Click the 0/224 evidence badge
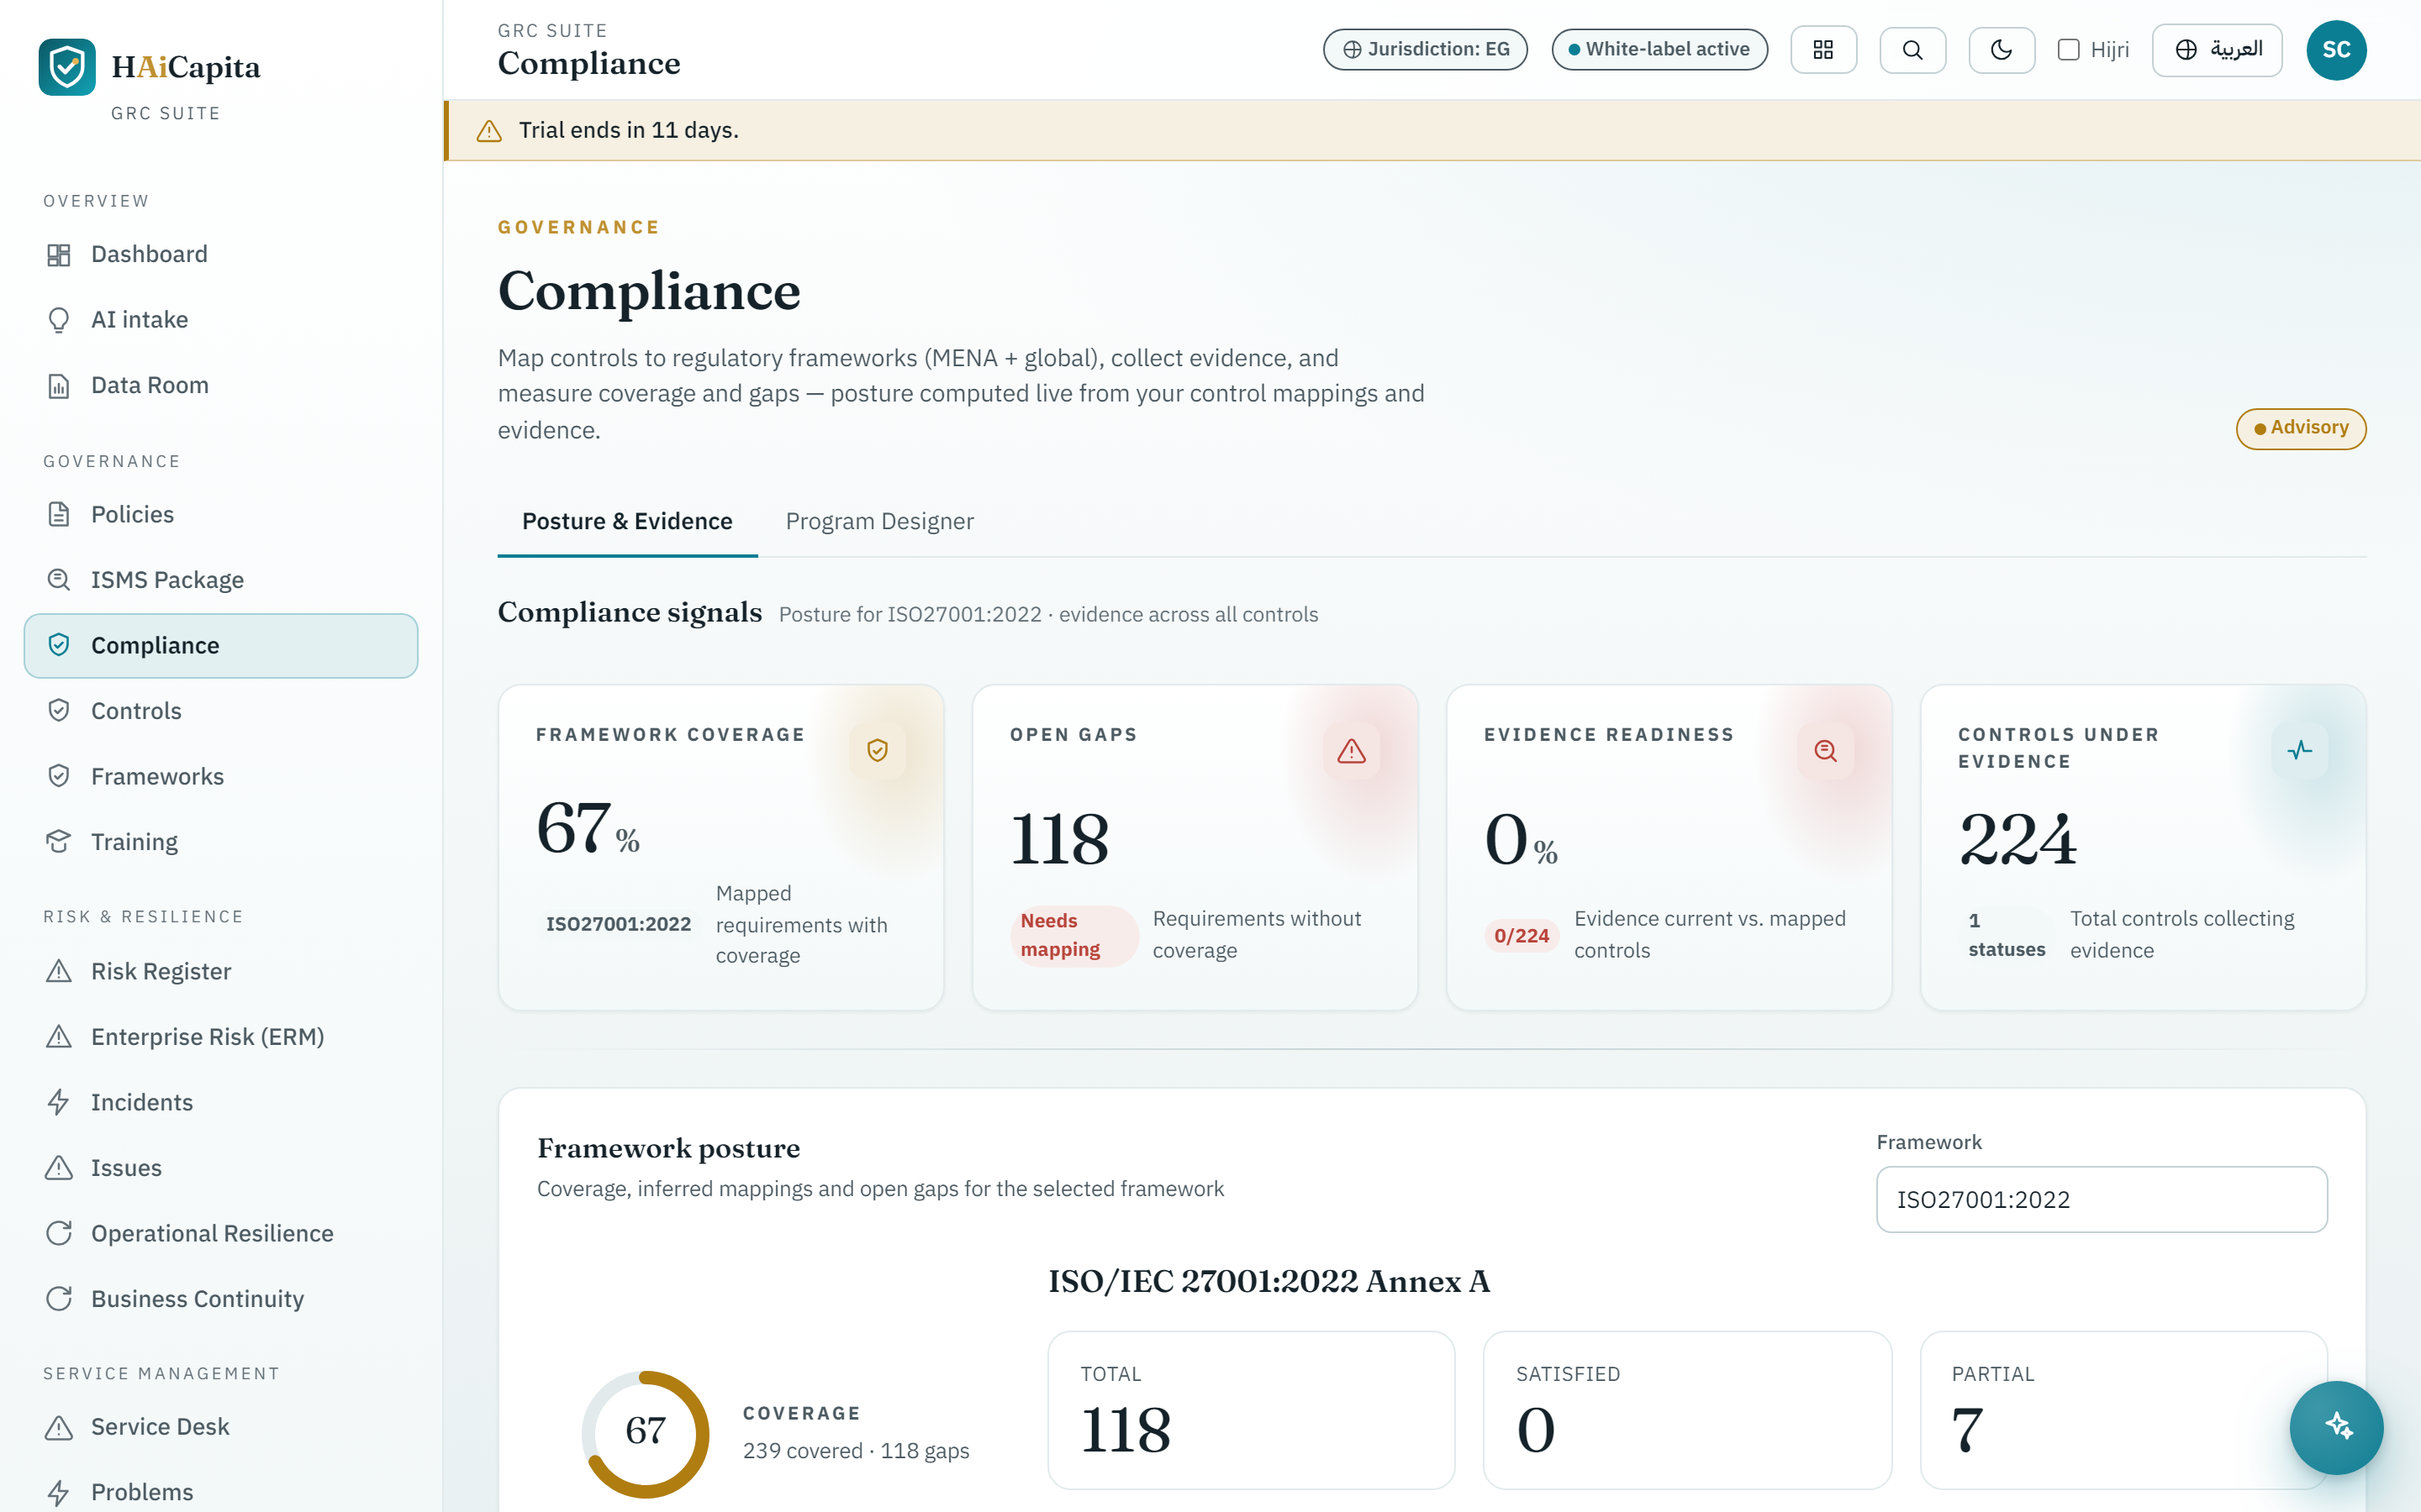The image size is (2421, 1512). [x=1522, y=936]
